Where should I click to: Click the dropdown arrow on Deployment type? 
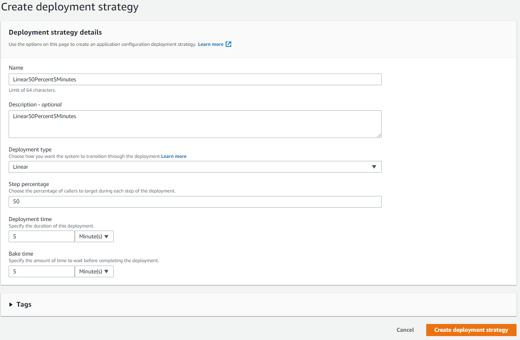pyautogui.click(x=374, y=167)
